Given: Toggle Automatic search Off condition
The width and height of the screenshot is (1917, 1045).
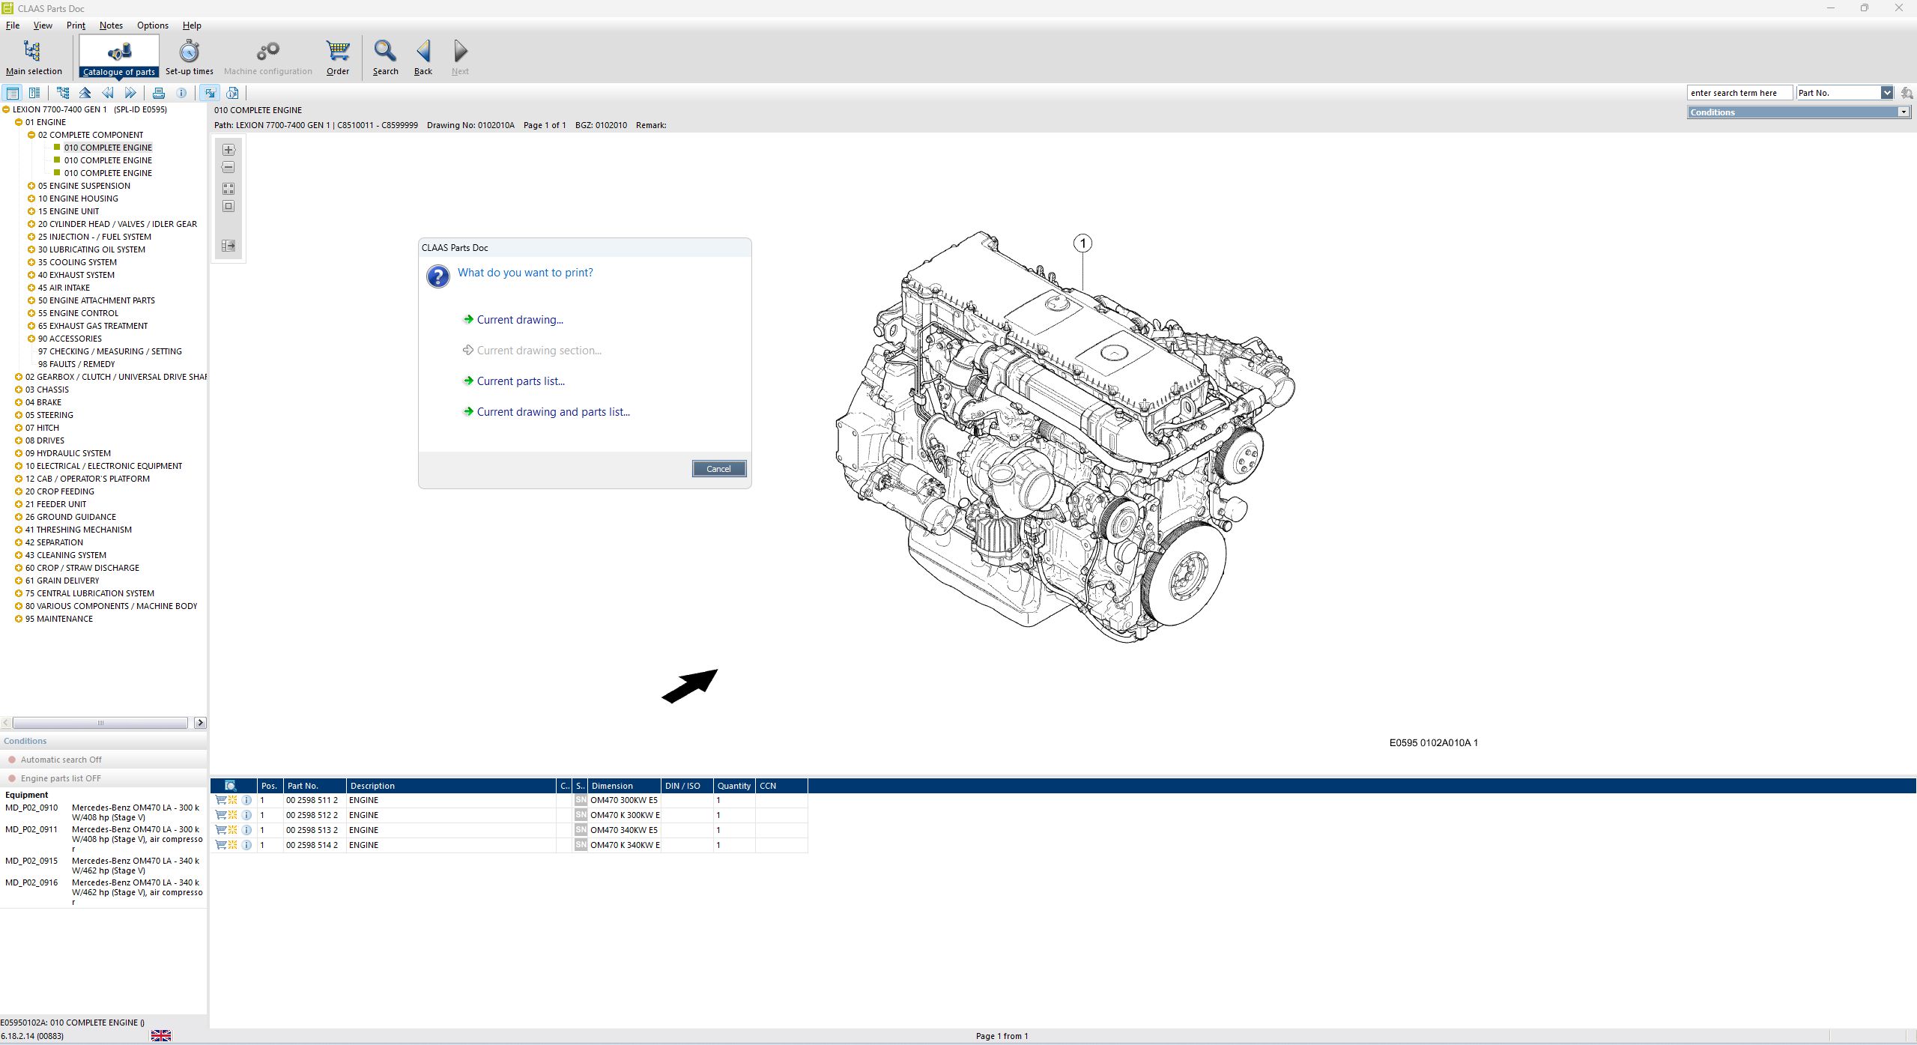Looking at the screenshot, I should click(x=61, y=760).
